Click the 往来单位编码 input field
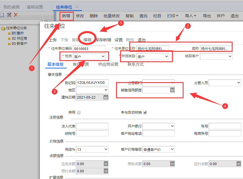The image size is (243, 179). (x=89, y=49)
